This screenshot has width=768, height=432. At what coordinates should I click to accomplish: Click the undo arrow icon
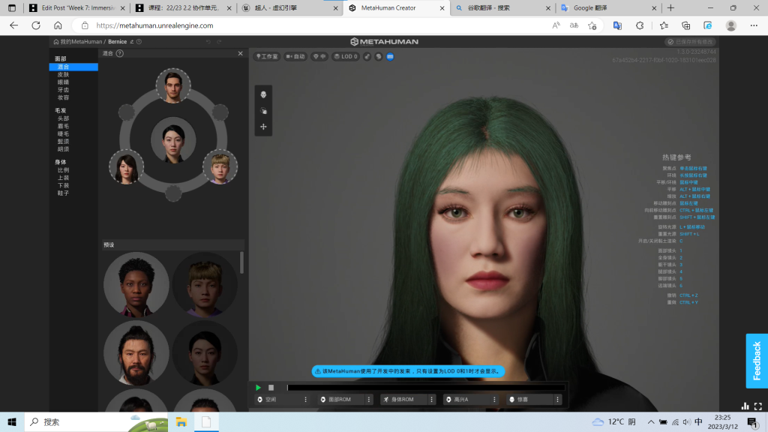pos(208,42)
